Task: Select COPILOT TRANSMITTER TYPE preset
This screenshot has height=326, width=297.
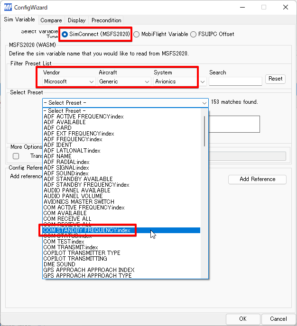Action: (x=121, y=253)
